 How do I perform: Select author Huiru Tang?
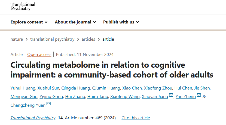click(97, 97)
